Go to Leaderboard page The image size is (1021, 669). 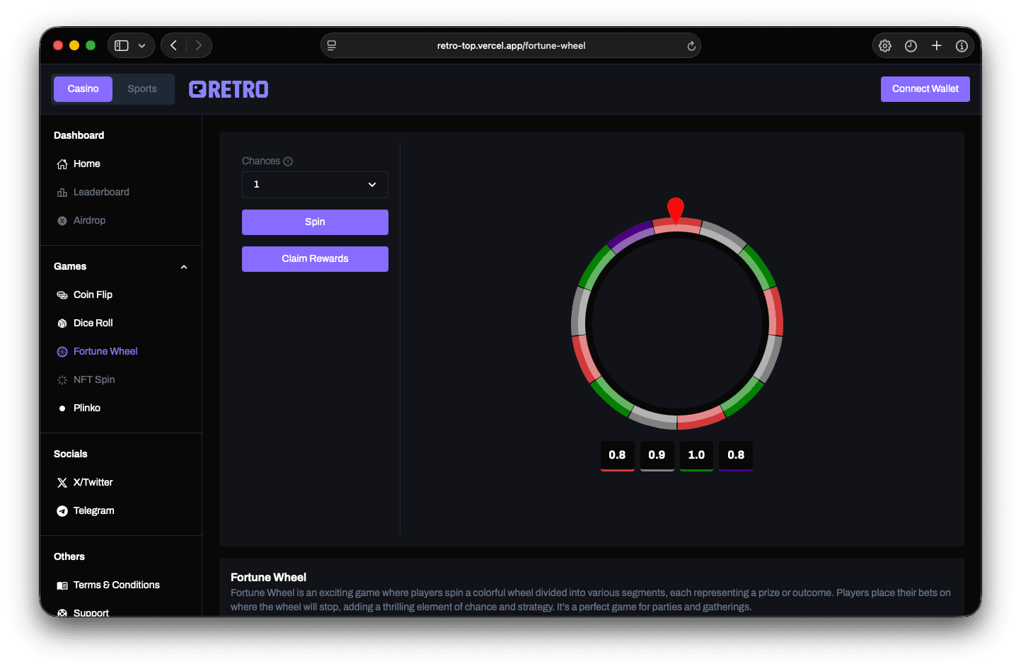101,193
